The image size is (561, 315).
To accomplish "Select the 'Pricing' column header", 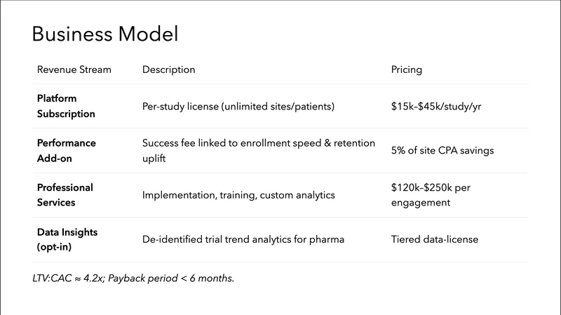I will (406, 70).
